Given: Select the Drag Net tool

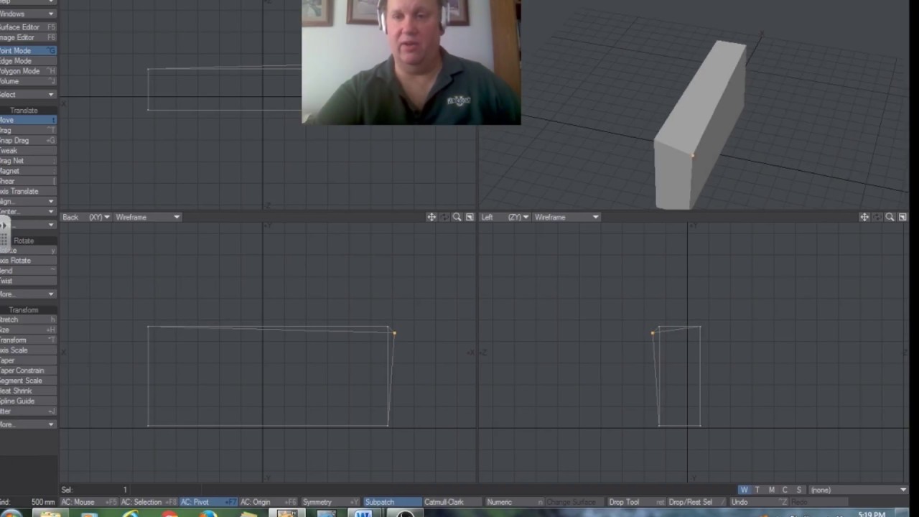Looking at the screenshot, I should click(28, 161).
